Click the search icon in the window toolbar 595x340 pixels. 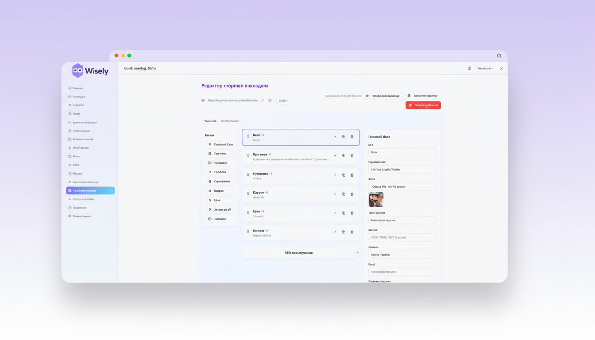pyautogui.click(x=499, y=55)
